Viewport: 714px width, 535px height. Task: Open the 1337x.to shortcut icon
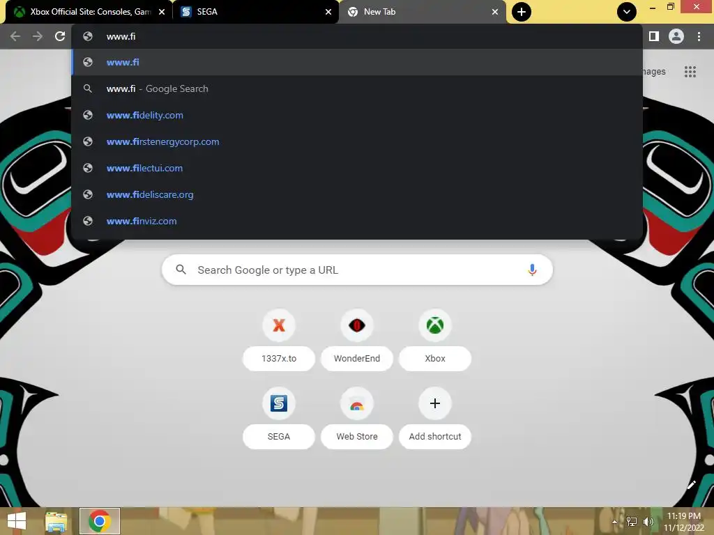point(279,325)
